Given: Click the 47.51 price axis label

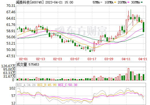Looking at the screenshot, I should point(11,56).
